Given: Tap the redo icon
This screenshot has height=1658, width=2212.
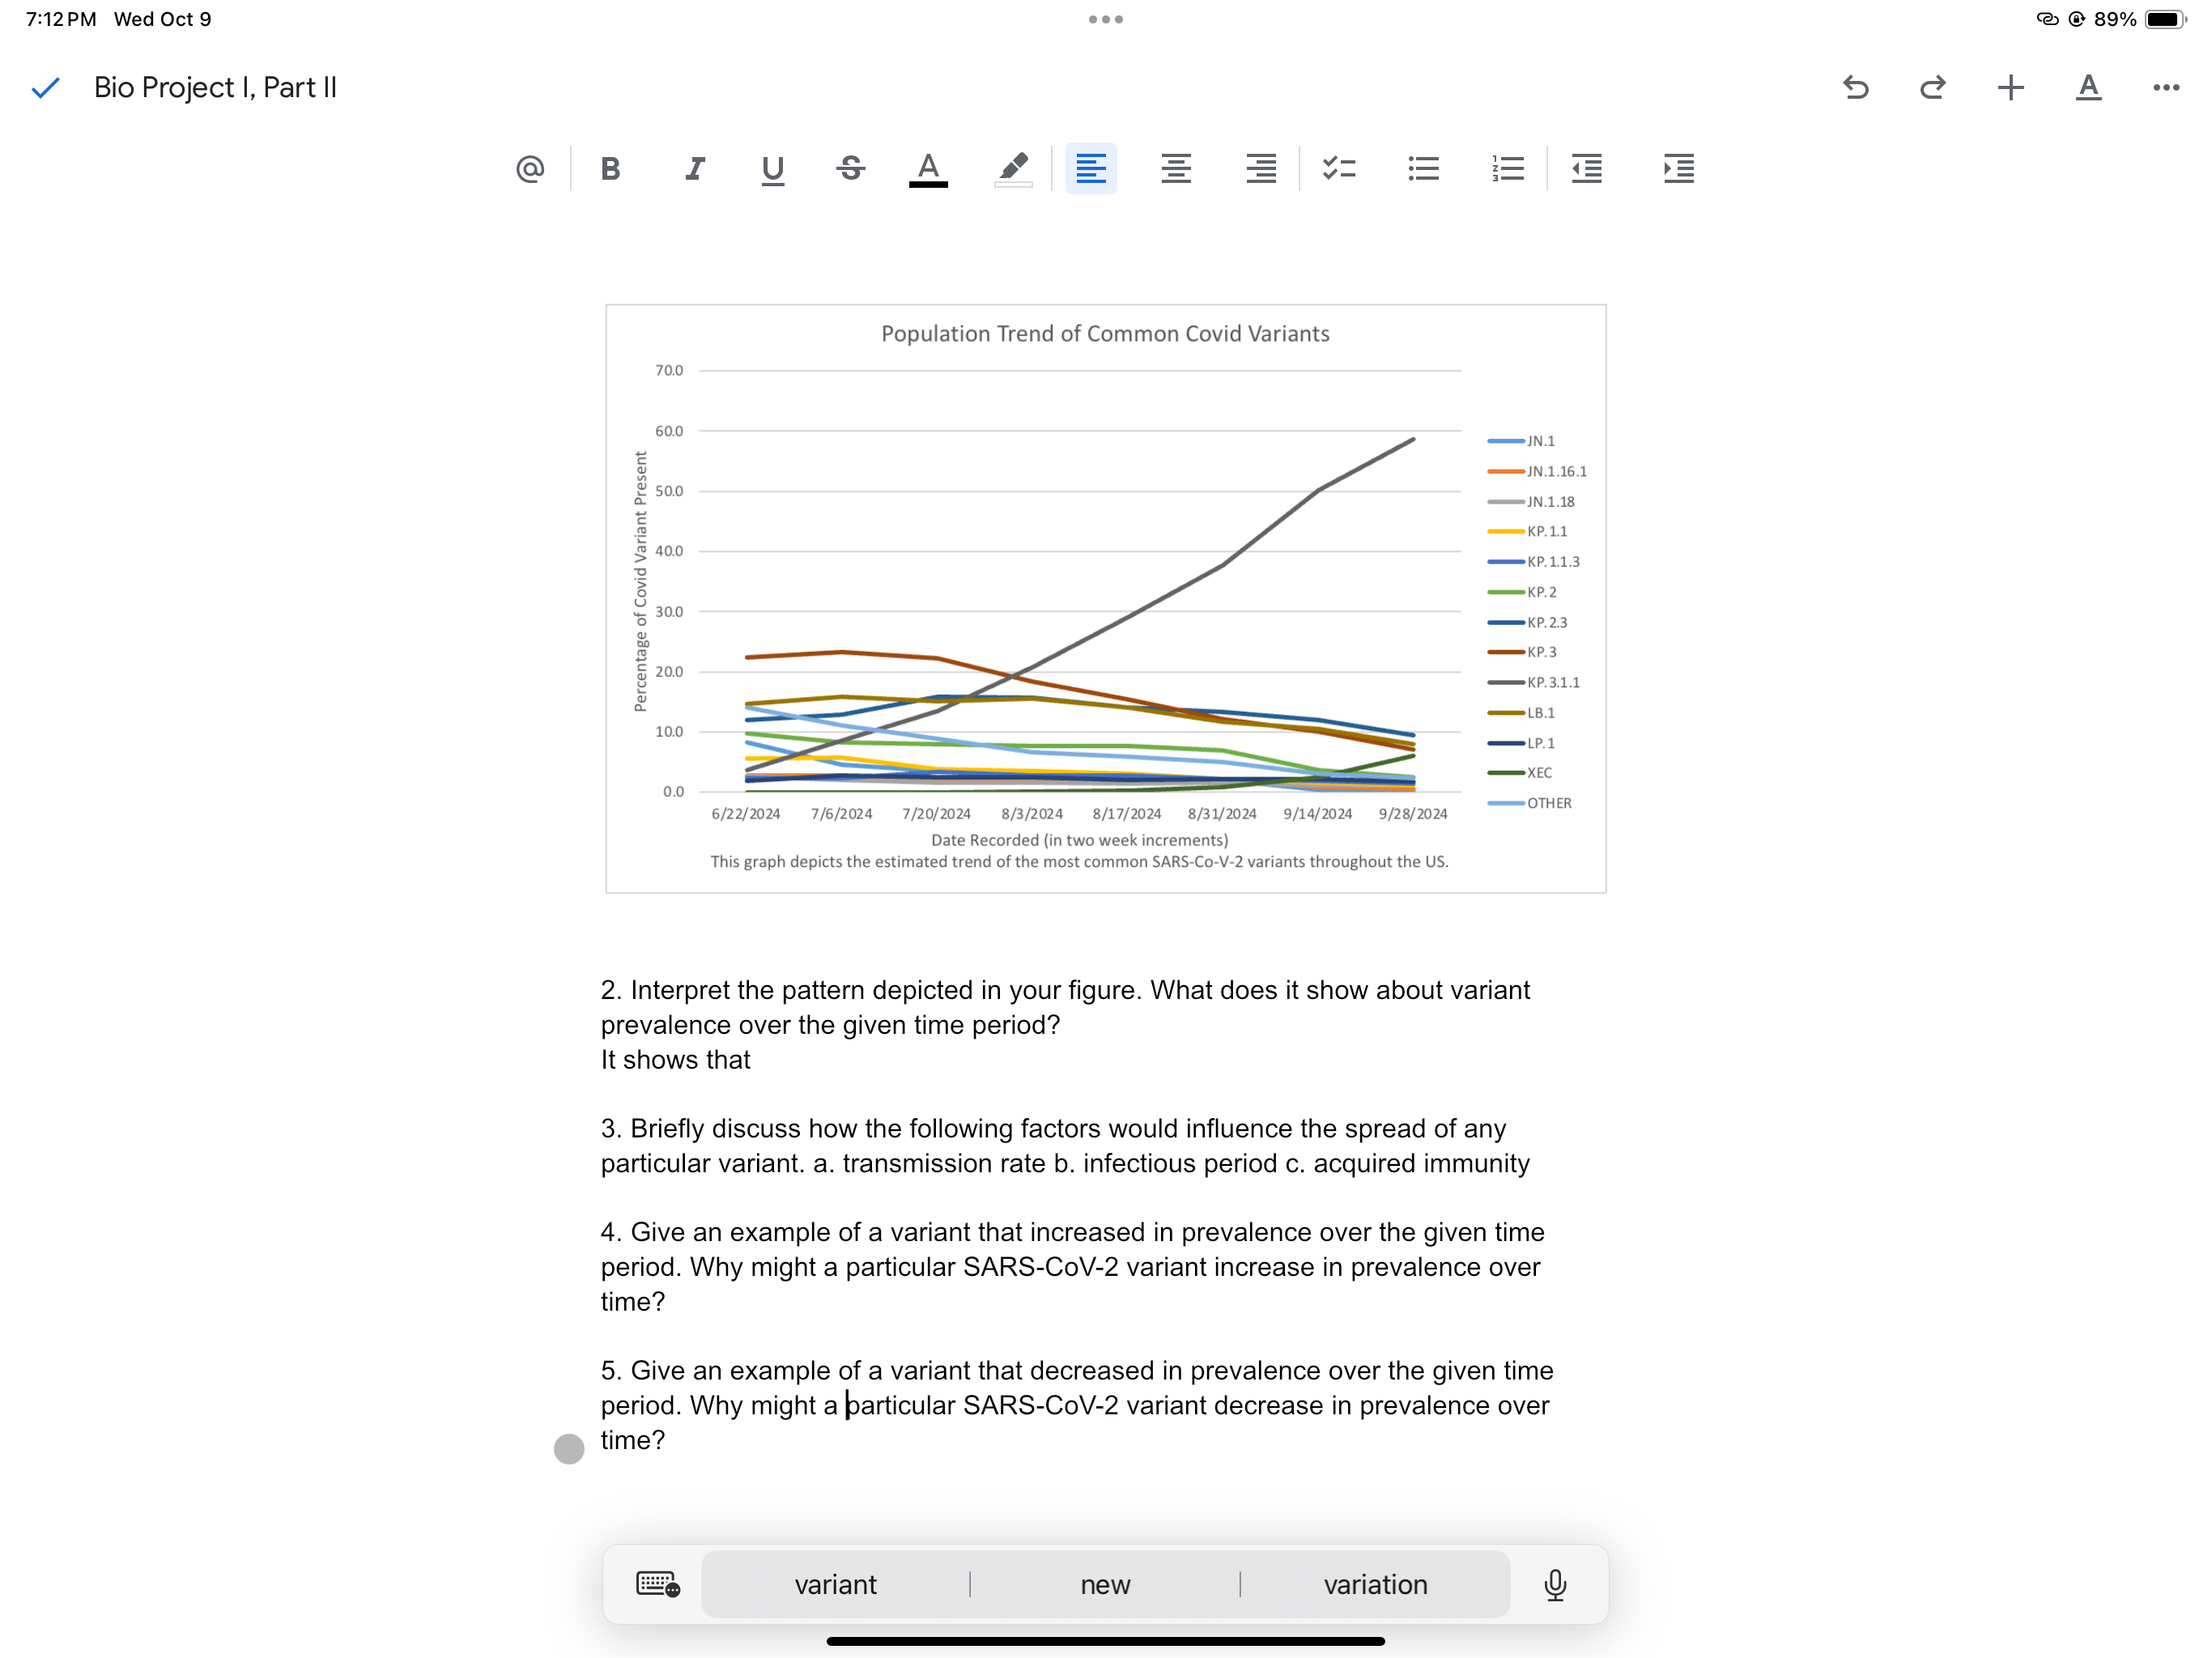Looking at the screenshot, I should [x=1933, y=88].
